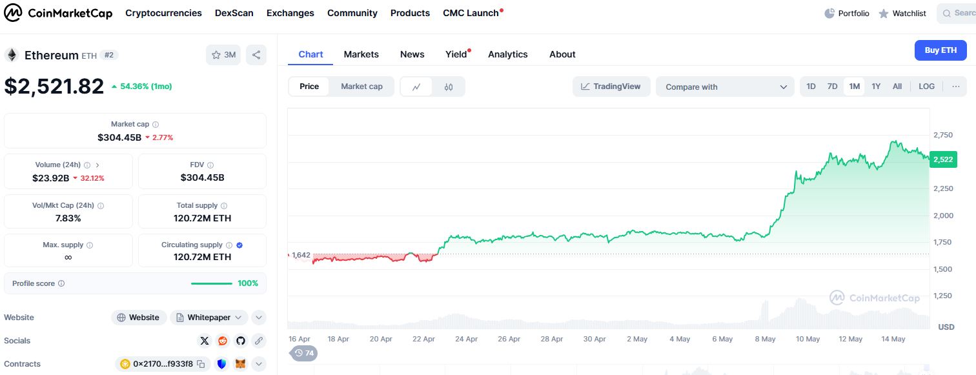Open Ethereum's GitHub repository link
The height and width of the screenshot is (375, 976).
pos(241,340)
